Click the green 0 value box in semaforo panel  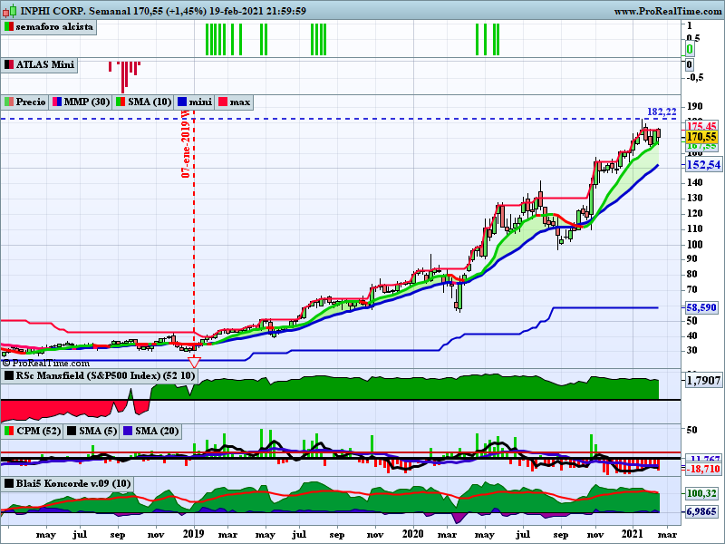(x=690, y=49)
